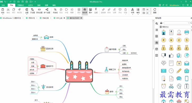Pick the dollar coin clipart
192x103 pixels.
[x=187, y=40]
